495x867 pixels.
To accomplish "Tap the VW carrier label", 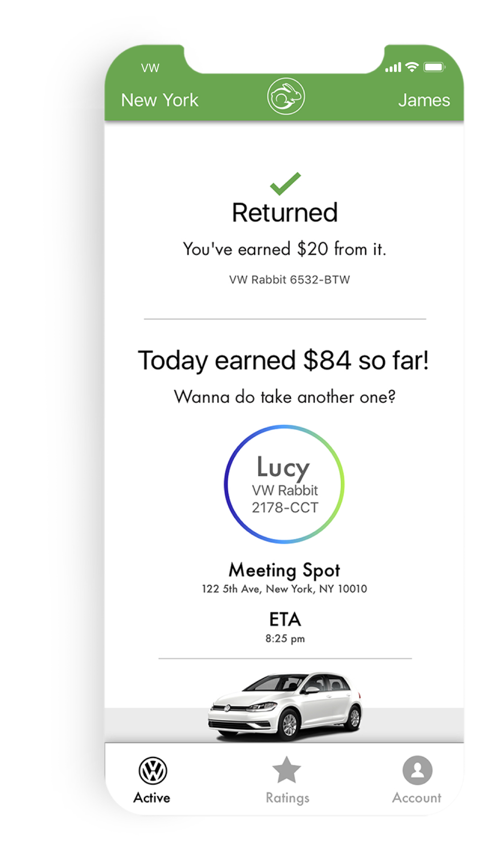I will 150,68.
